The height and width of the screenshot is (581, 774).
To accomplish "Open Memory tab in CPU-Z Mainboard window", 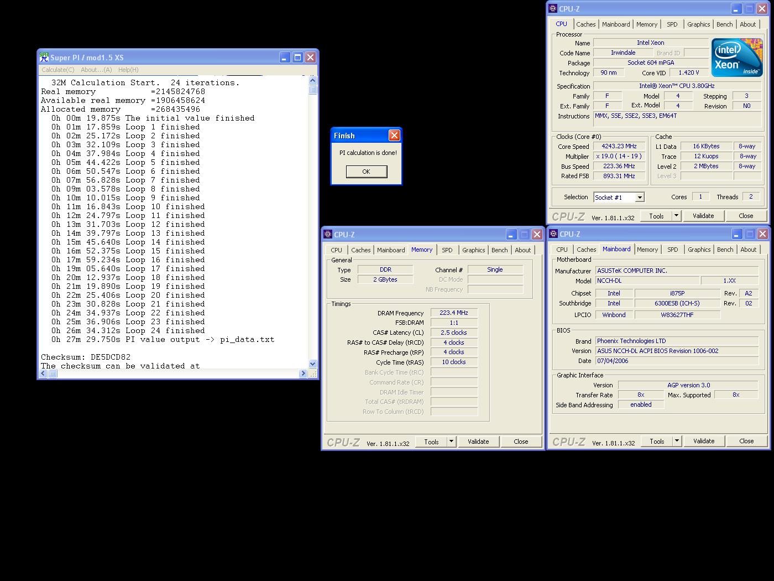I will [x=647, y=250].
